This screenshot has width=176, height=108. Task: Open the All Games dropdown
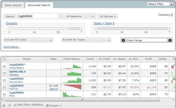(108, 16)
